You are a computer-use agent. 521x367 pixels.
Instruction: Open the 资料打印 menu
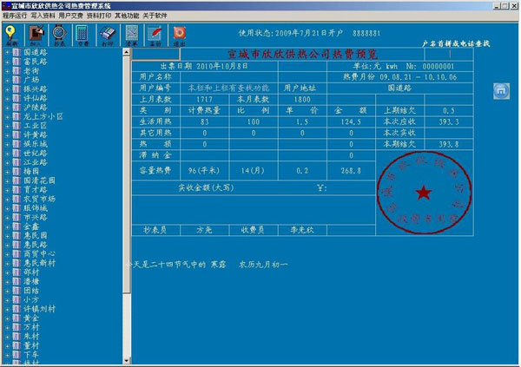pos(99,16)
